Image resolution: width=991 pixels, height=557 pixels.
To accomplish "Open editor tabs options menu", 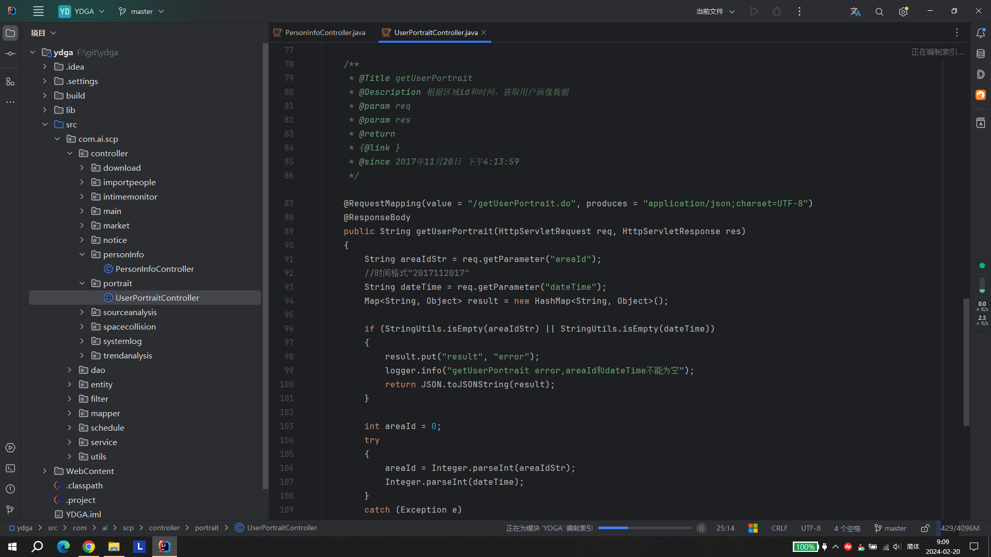I will tap(957, 32).
